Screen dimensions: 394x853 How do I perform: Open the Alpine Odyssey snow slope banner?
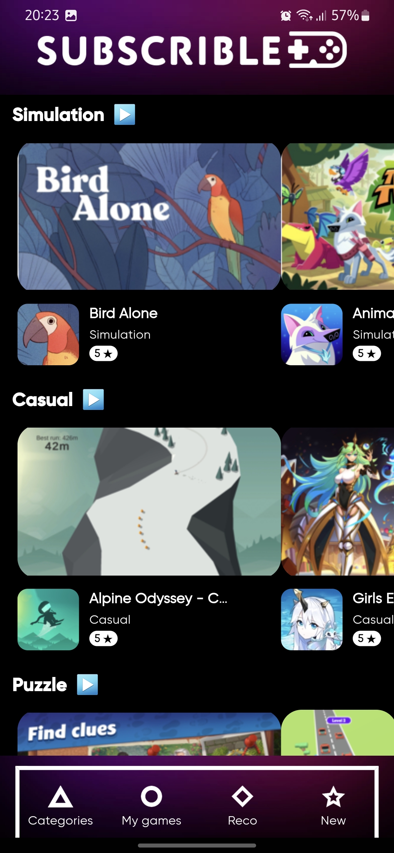149,502
